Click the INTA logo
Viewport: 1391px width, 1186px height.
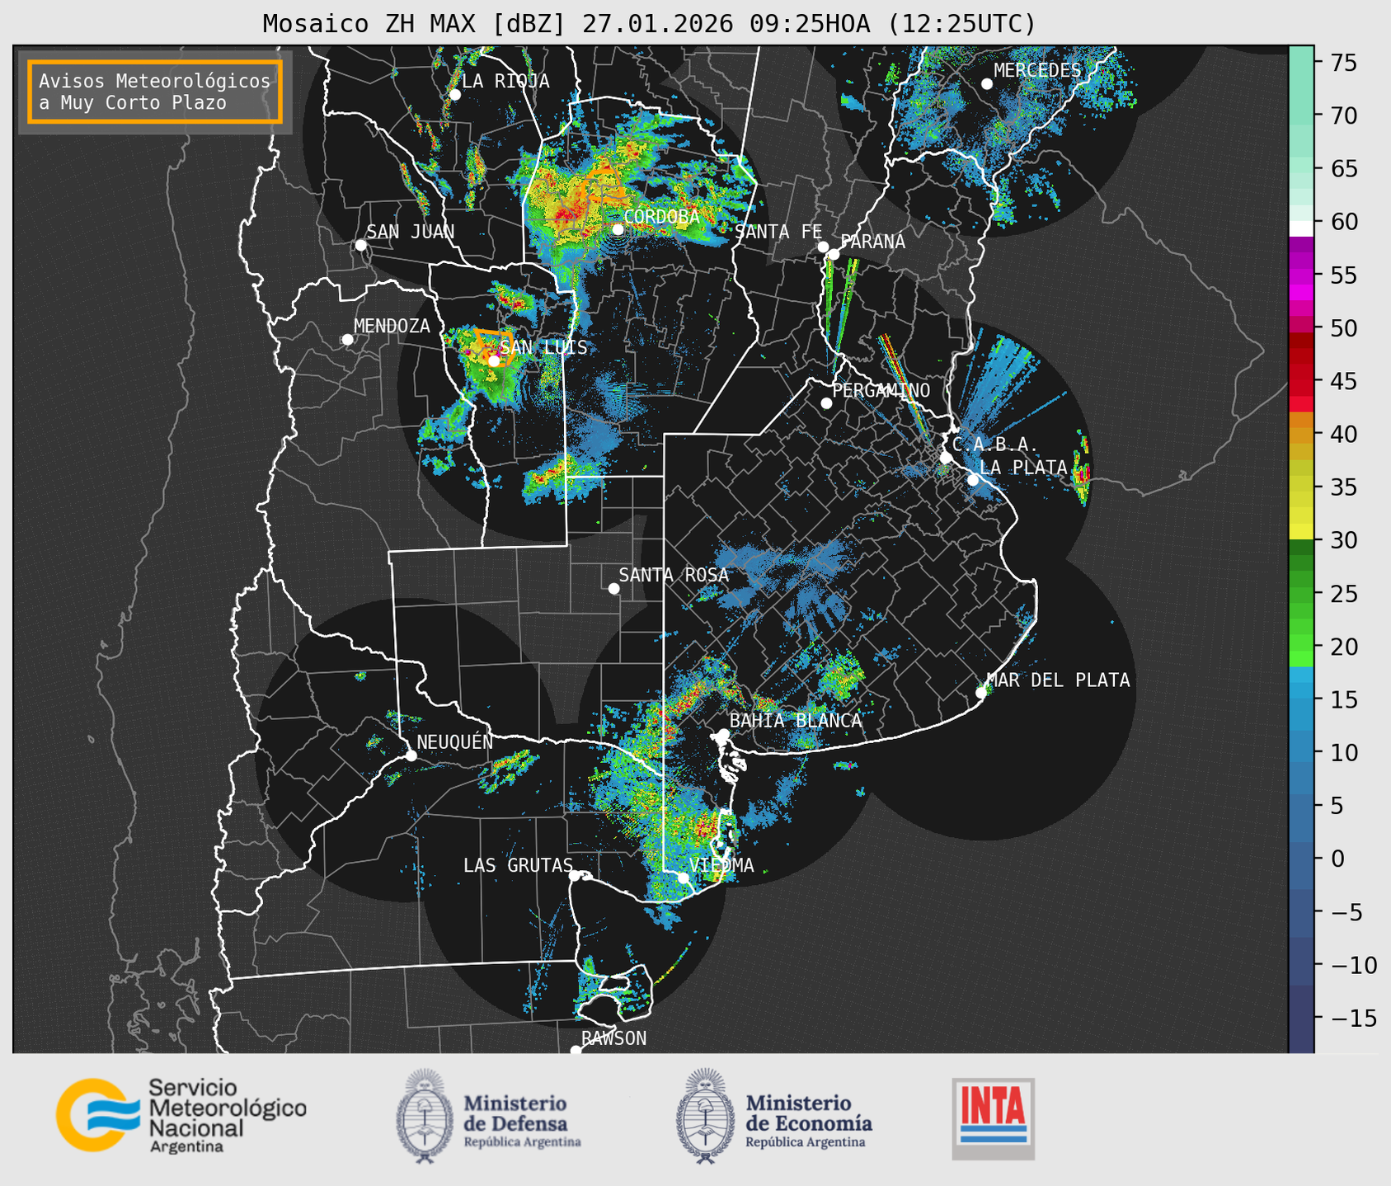(993, 1118)
